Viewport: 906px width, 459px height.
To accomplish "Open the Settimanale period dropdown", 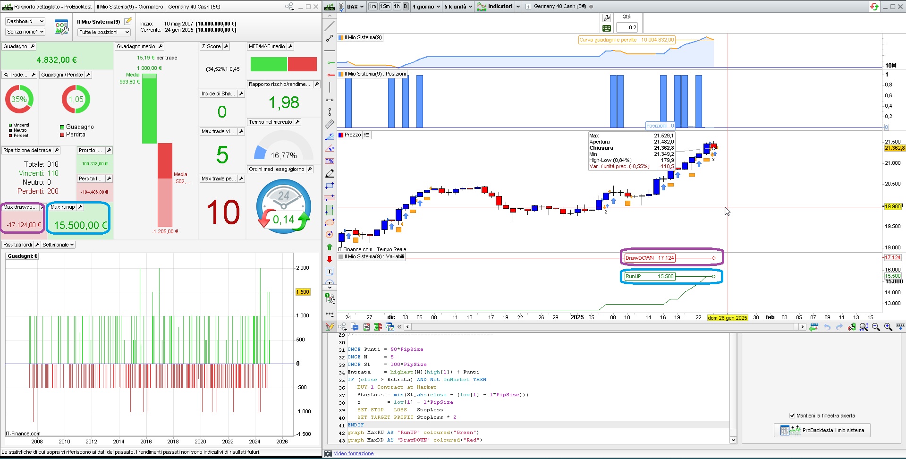I will [x=58, y=245].
